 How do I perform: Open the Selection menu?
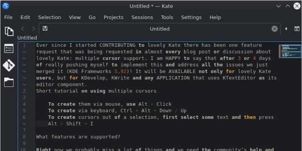tap(49, 17)
